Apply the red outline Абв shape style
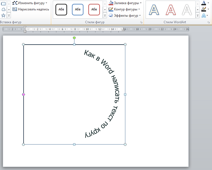The width and height of the screenshot is (212, 170). [x=94, y=10]
